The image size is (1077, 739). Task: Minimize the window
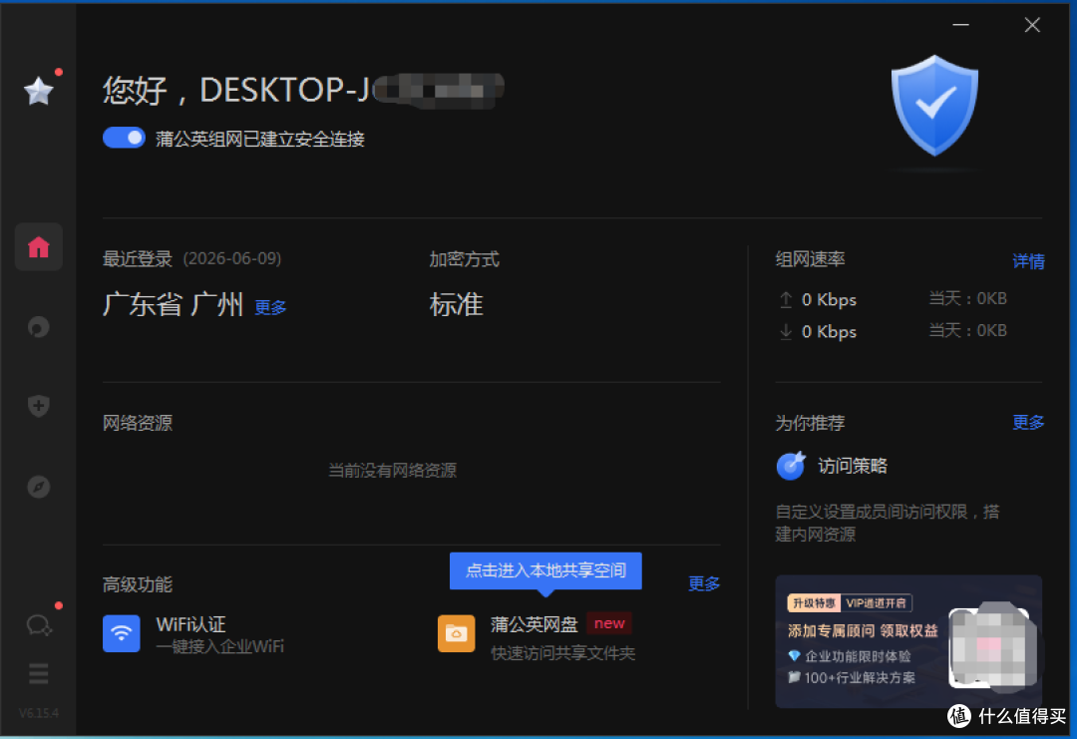pyautogui.click(x=961, y=25)
